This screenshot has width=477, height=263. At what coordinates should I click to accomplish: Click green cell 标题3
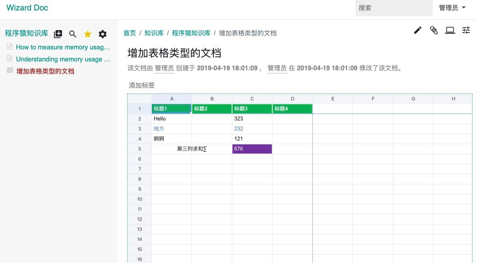[252, 108]
